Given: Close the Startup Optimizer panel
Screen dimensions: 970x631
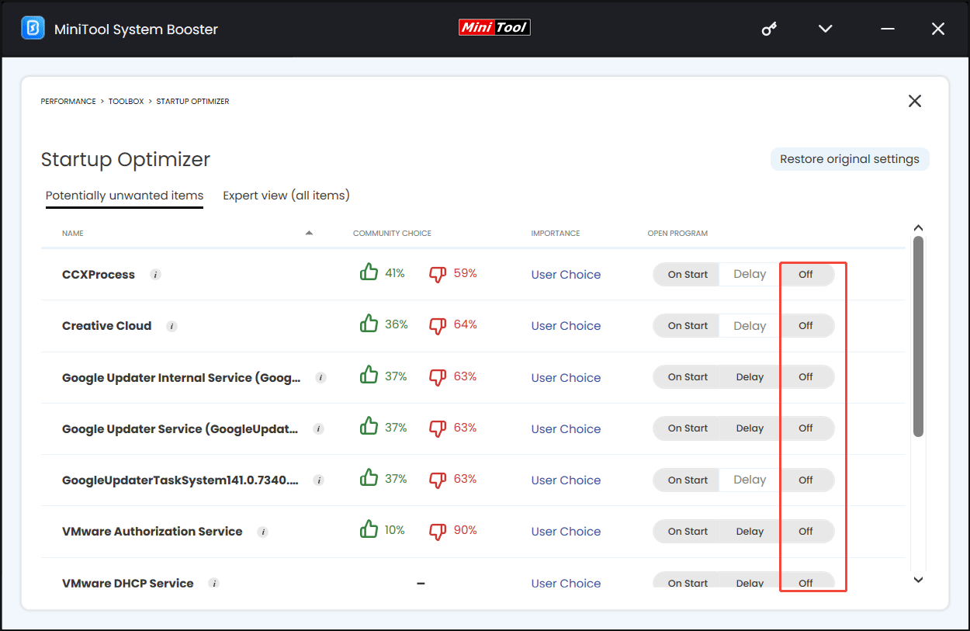Looking at the screenshot, I should pyautogui.click(x=915, y=101).
